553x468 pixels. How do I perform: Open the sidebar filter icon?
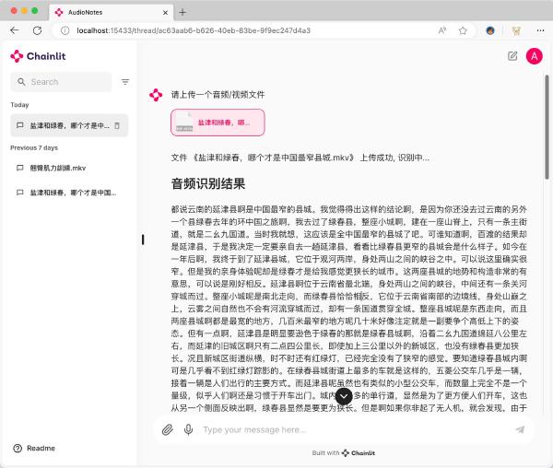(x=125, y=82)
